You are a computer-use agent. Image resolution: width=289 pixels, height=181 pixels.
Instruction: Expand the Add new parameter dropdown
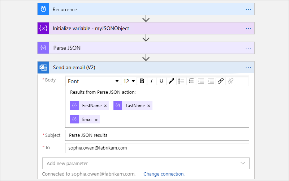(146, 163)
